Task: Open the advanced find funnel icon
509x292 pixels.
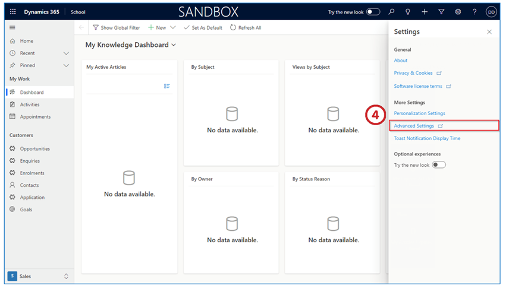Action: [x=441, y=12]
